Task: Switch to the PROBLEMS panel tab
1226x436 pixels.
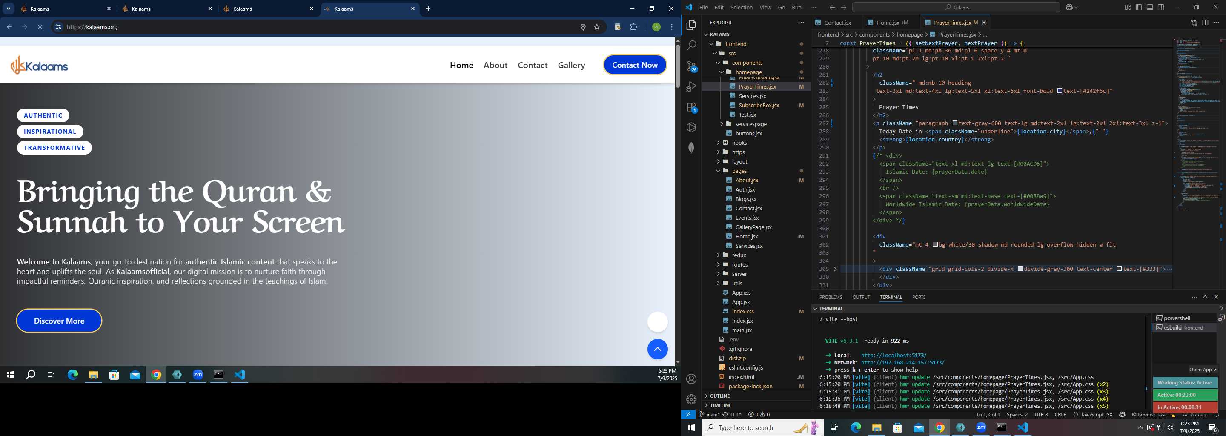Action: [831, 297]
